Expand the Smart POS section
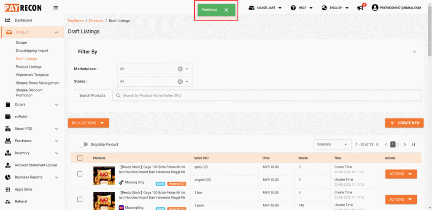Image resolution: width=432 pixels, height=210 pixels. [x=57, y=129]
